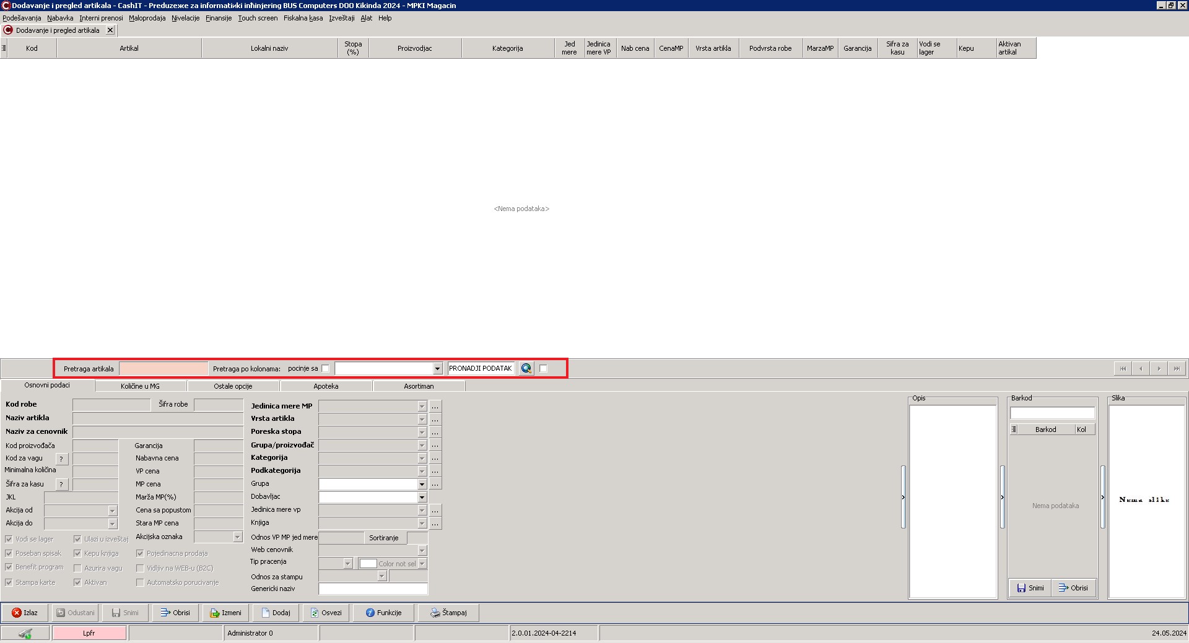Screen dimensions: 1189x643
Task: Click the Pretraga artikala search field
Action: click(163, 368)
